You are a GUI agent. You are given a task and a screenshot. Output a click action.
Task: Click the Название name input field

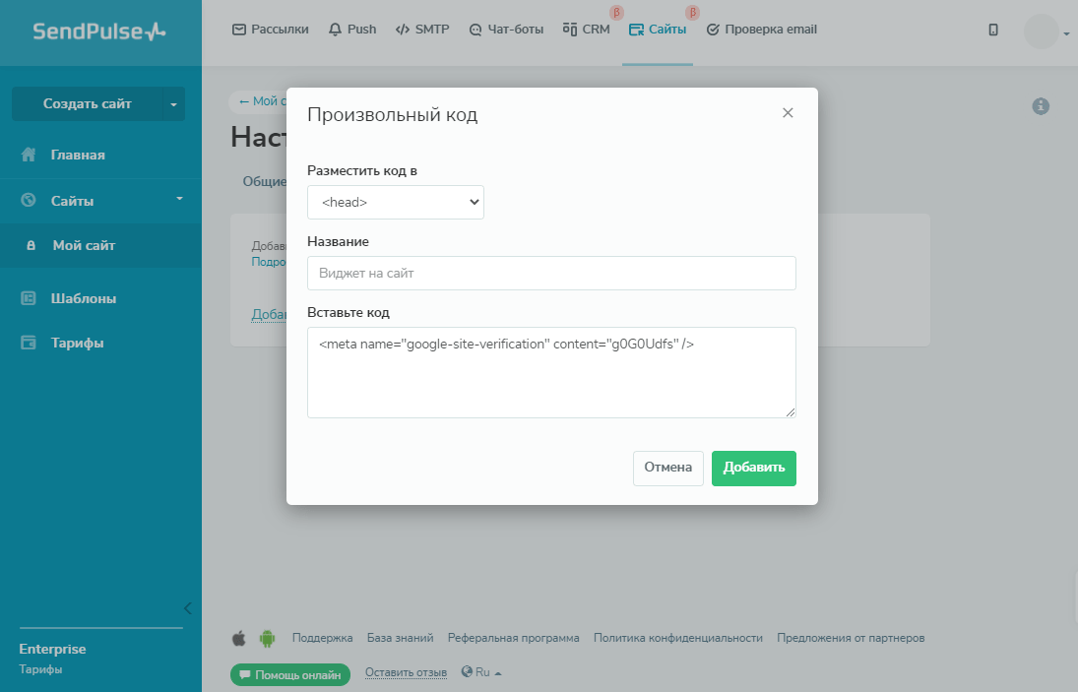pyautogui.click(x=551, y=274)
